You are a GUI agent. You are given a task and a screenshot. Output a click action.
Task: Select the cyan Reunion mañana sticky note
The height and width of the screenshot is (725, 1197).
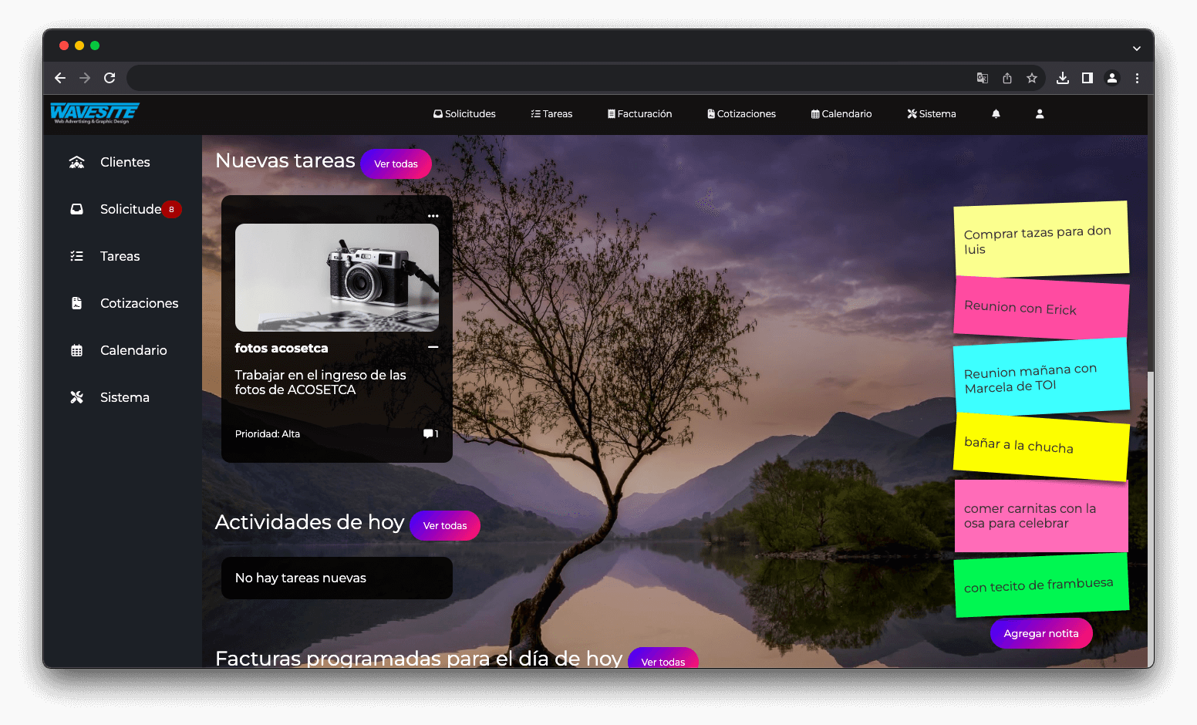click(1040, 377)
